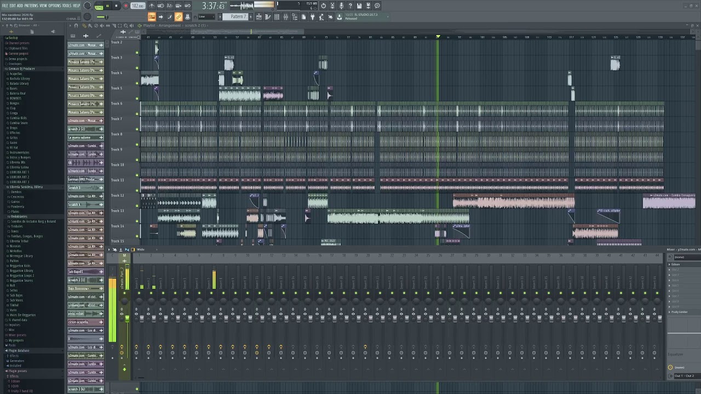The width and height of the screenshot is (701, 394).
Task: Toggle the record button
Action: tap(125, 5)
